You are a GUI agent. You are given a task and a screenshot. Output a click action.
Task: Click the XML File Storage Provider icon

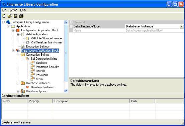27,38
